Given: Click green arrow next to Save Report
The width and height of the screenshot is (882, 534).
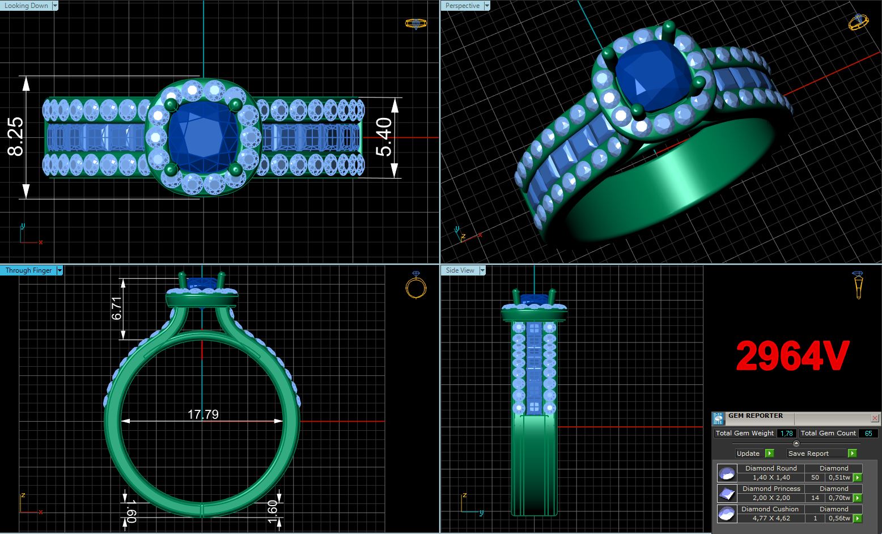Looking at the screenshot, I should (852, 454).
